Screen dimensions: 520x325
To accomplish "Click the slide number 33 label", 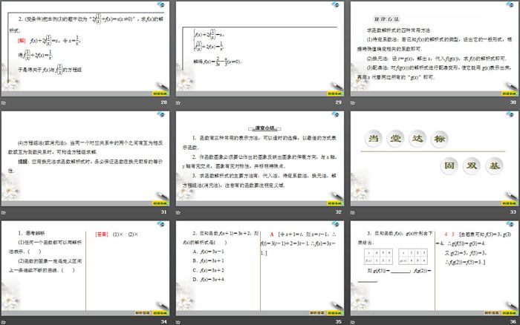I will 513,212.
